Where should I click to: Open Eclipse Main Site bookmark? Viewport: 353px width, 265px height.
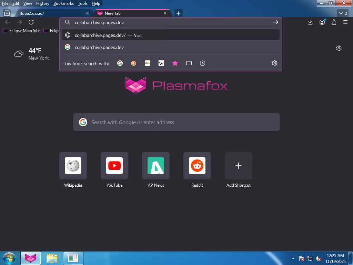click(21, 31)
